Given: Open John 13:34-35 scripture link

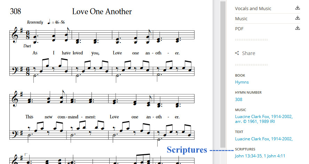Looking at the screenshot, I should point(248,156).
